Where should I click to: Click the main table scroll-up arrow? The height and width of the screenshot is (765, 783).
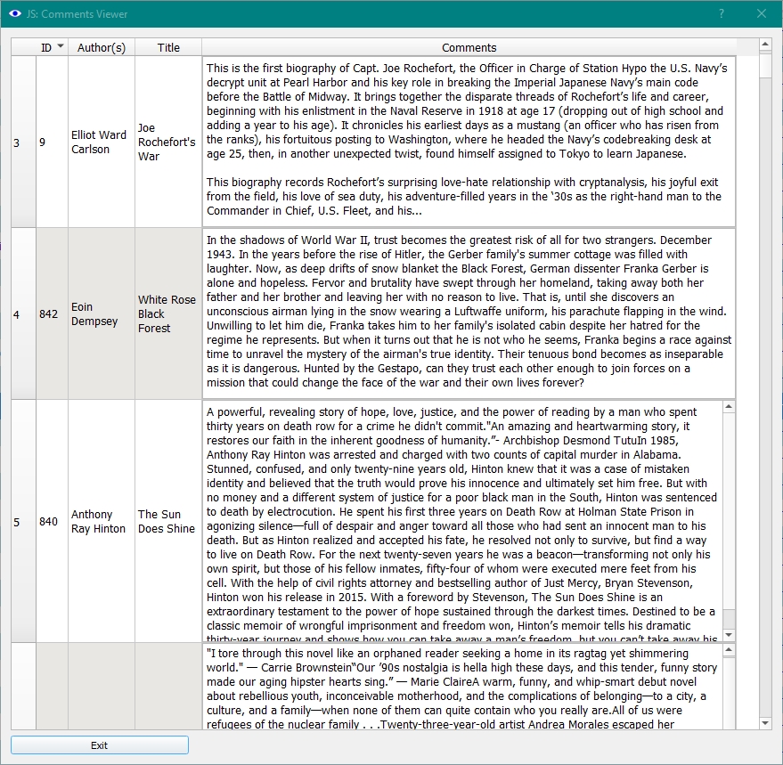point(765,45)
